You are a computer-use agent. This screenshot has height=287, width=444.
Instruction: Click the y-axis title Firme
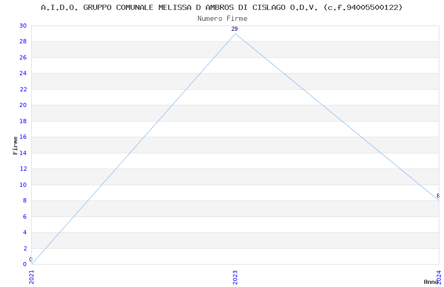point(15,146)
